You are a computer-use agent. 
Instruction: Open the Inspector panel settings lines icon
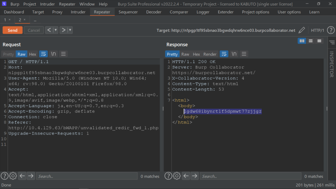[332, 43]
